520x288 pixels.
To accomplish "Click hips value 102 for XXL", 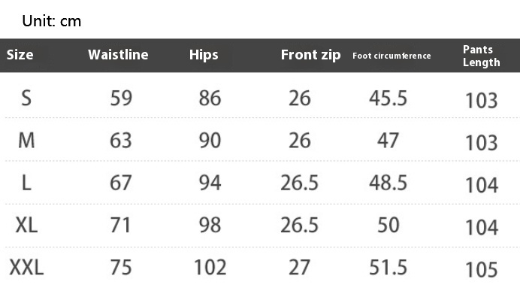I will click(210, 268).
